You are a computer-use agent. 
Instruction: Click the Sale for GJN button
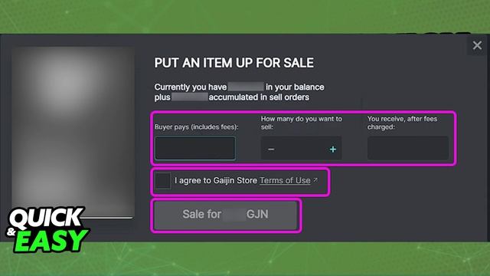226,215
